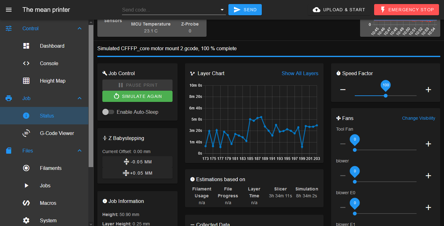Screen dimensions: 444x226
Task: Click the Height Map grid icon
Action: tap(26, 81)
